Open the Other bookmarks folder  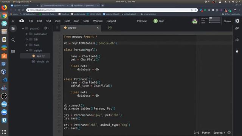(231, 14)
